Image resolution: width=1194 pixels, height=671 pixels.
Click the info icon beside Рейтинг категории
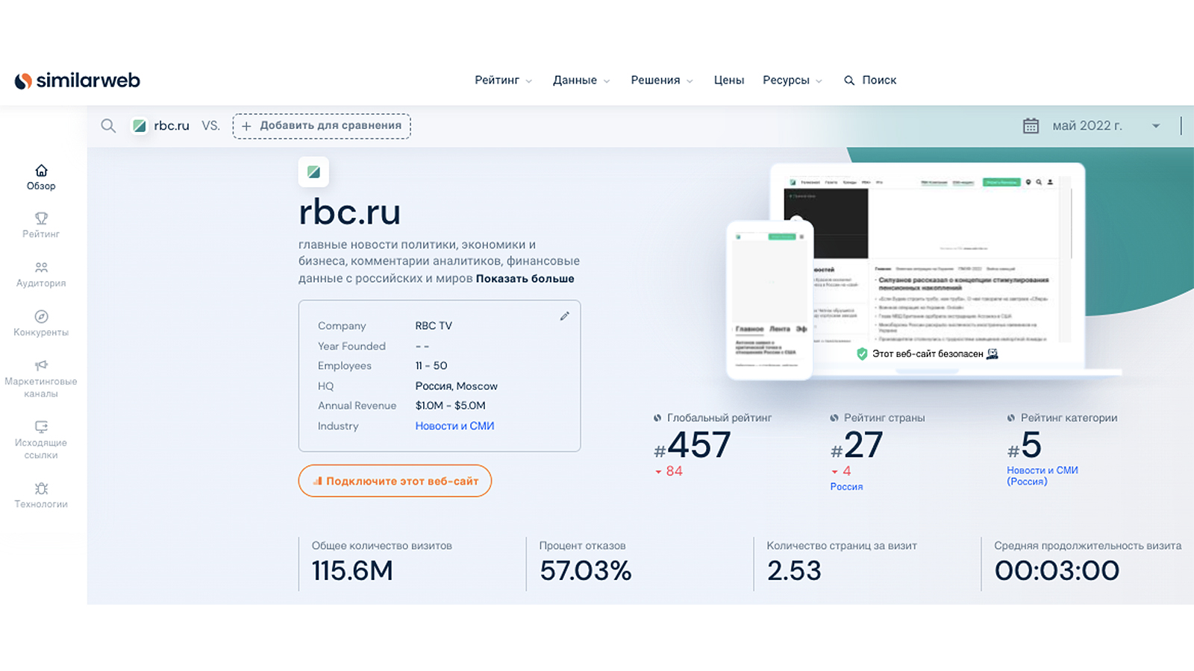[1011, 418]
